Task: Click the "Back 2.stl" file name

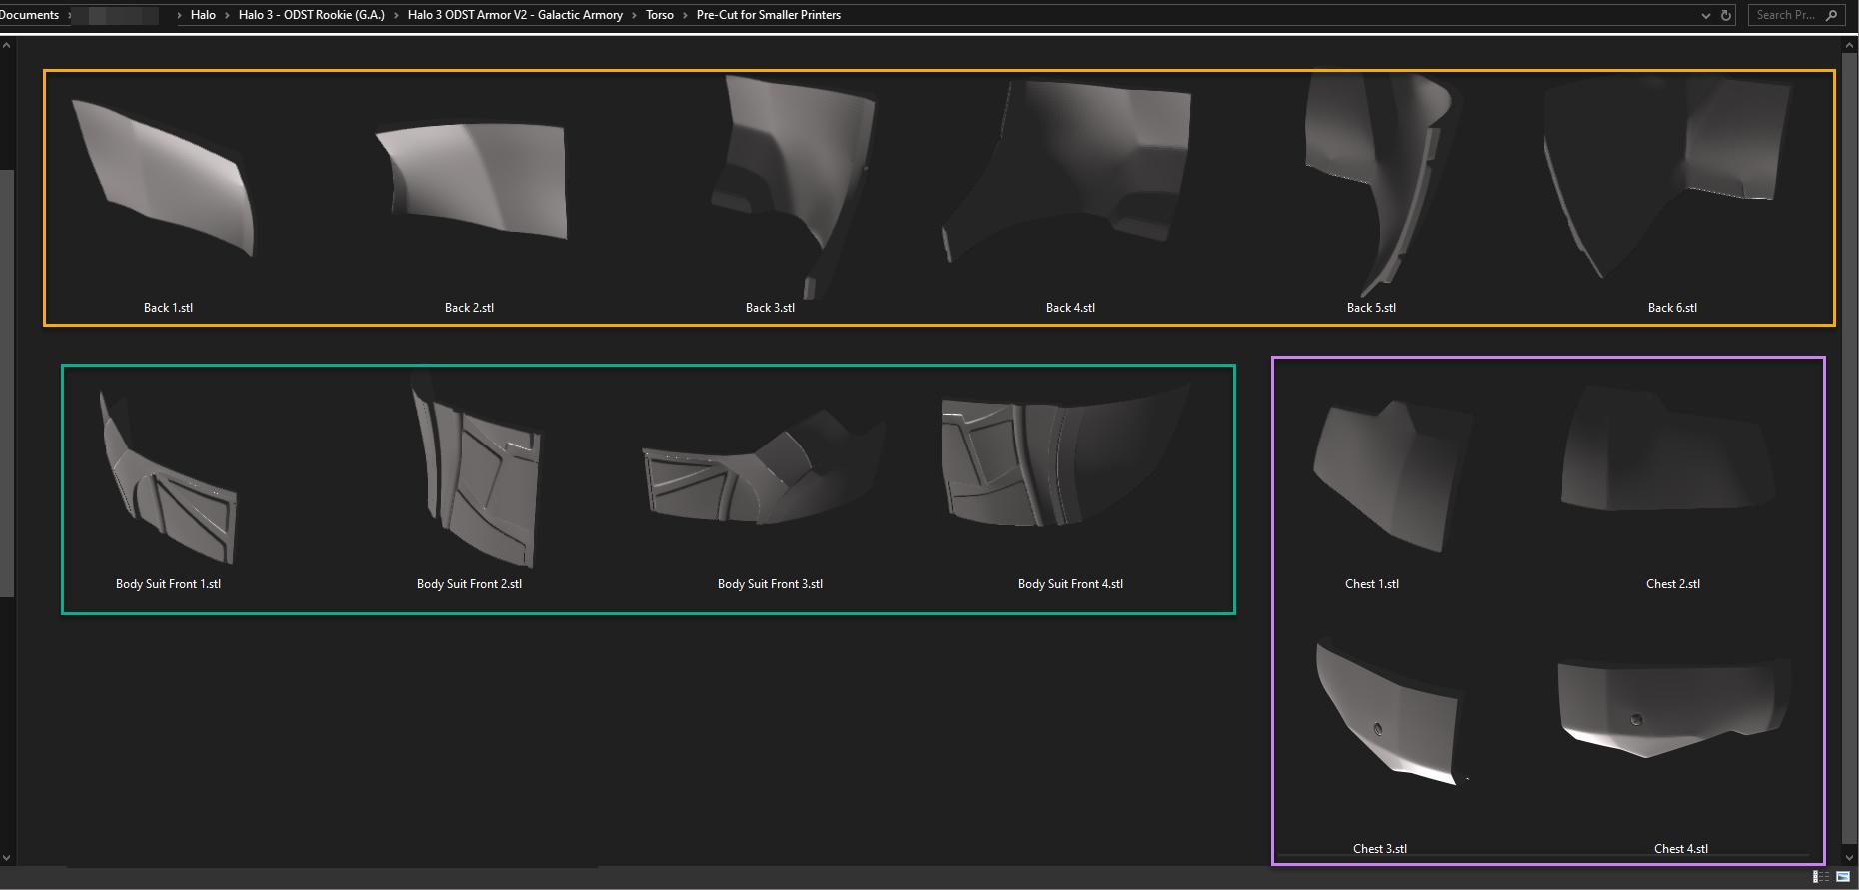Action: pos(469,308)
